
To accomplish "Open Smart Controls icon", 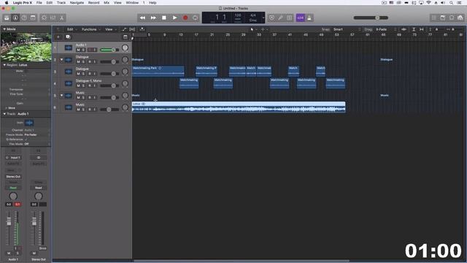I will click(44, 18).
